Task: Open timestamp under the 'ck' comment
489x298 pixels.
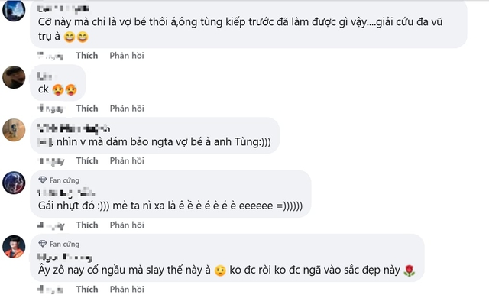Action: pyautogui.click(x=51, y=109)
